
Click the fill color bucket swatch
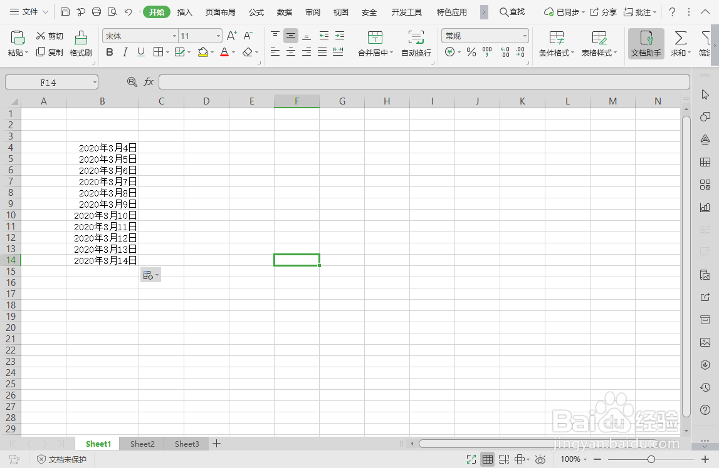tap(202, 52)
